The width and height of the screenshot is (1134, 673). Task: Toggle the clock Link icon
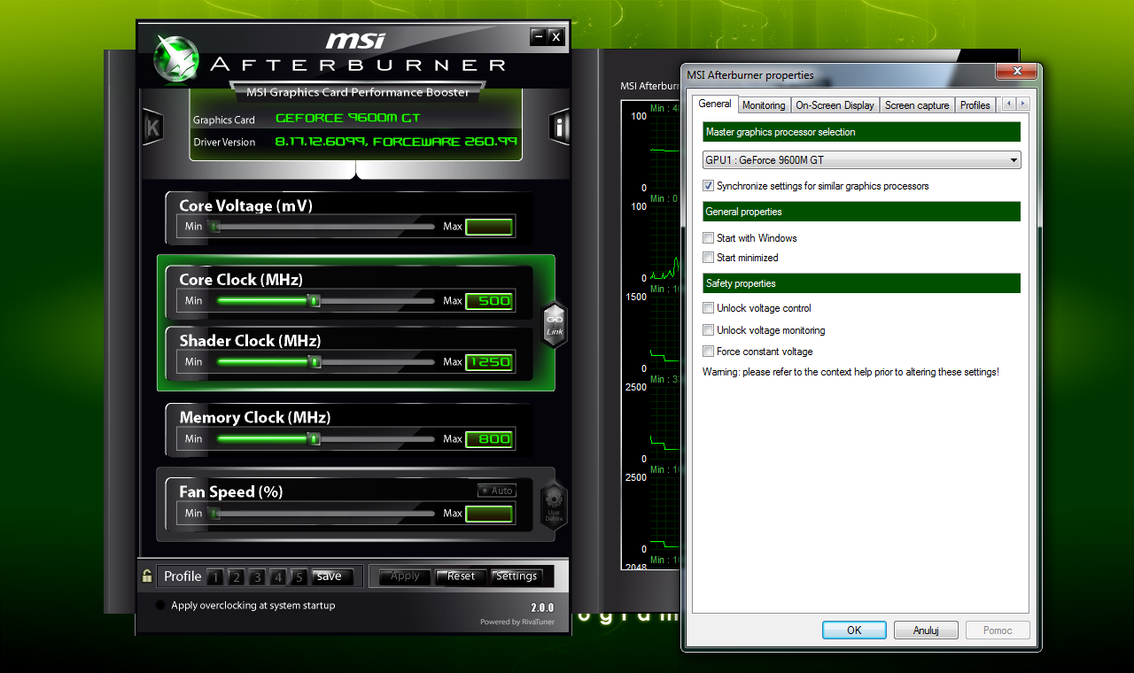[555, 324]
